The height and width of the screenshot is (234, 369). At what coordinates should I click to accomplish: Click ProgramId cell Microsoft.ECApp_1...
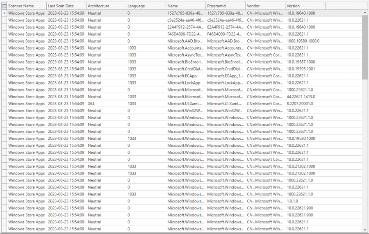coord(225,76)
